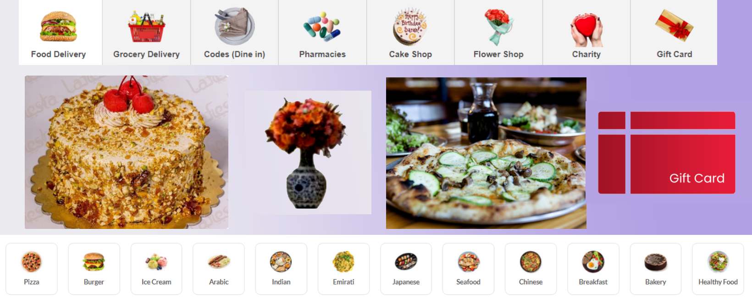Choose the Pharmacies pills icon
The width and height of the screenshot is (752, 304).
tap(322, 27)
